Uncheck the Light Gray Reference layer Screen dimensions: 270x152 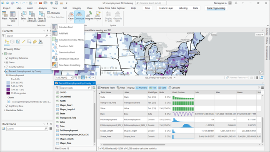(x=7, y=58)
